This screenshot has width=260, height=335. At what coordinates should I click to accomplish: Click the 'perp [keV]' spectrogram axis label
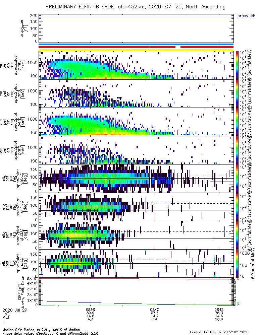pos(21,122)
